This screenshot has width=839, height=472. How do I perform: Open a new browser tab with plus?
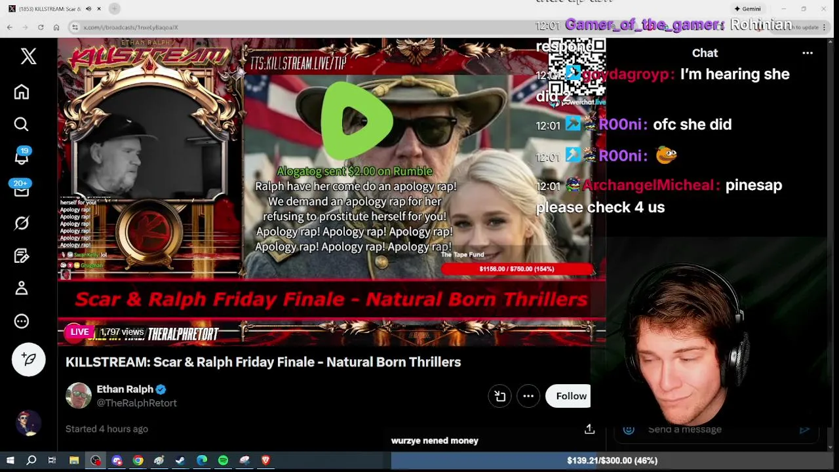(115, 9)
